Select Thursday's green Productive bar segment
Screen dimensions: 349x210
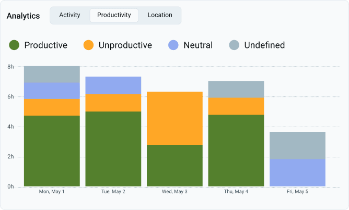point(236,151)
